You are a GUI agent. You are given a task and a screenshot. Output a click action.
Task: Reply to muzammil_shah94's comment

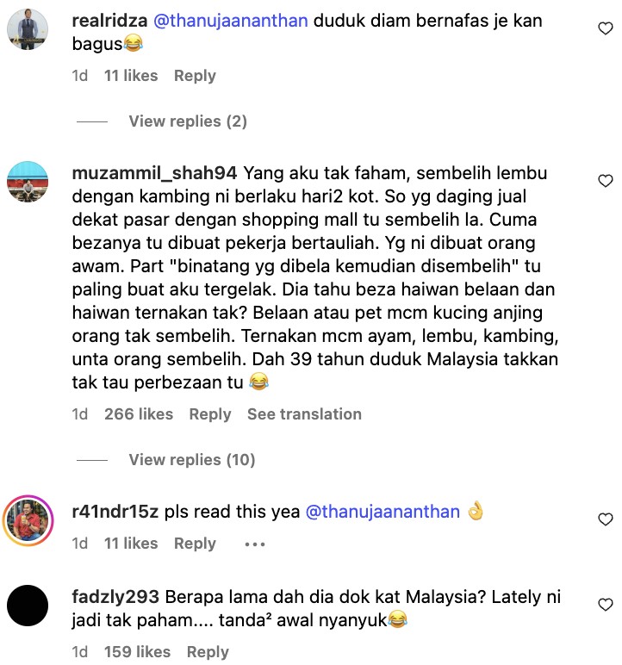pos(210,414)
